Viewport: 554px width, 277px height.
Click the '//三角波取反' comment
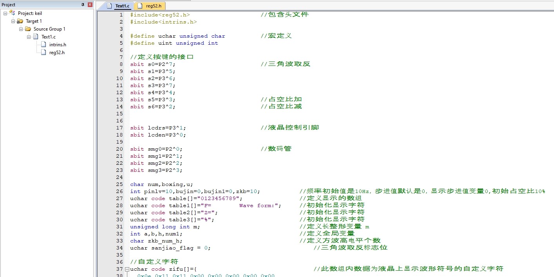[285, 64]
